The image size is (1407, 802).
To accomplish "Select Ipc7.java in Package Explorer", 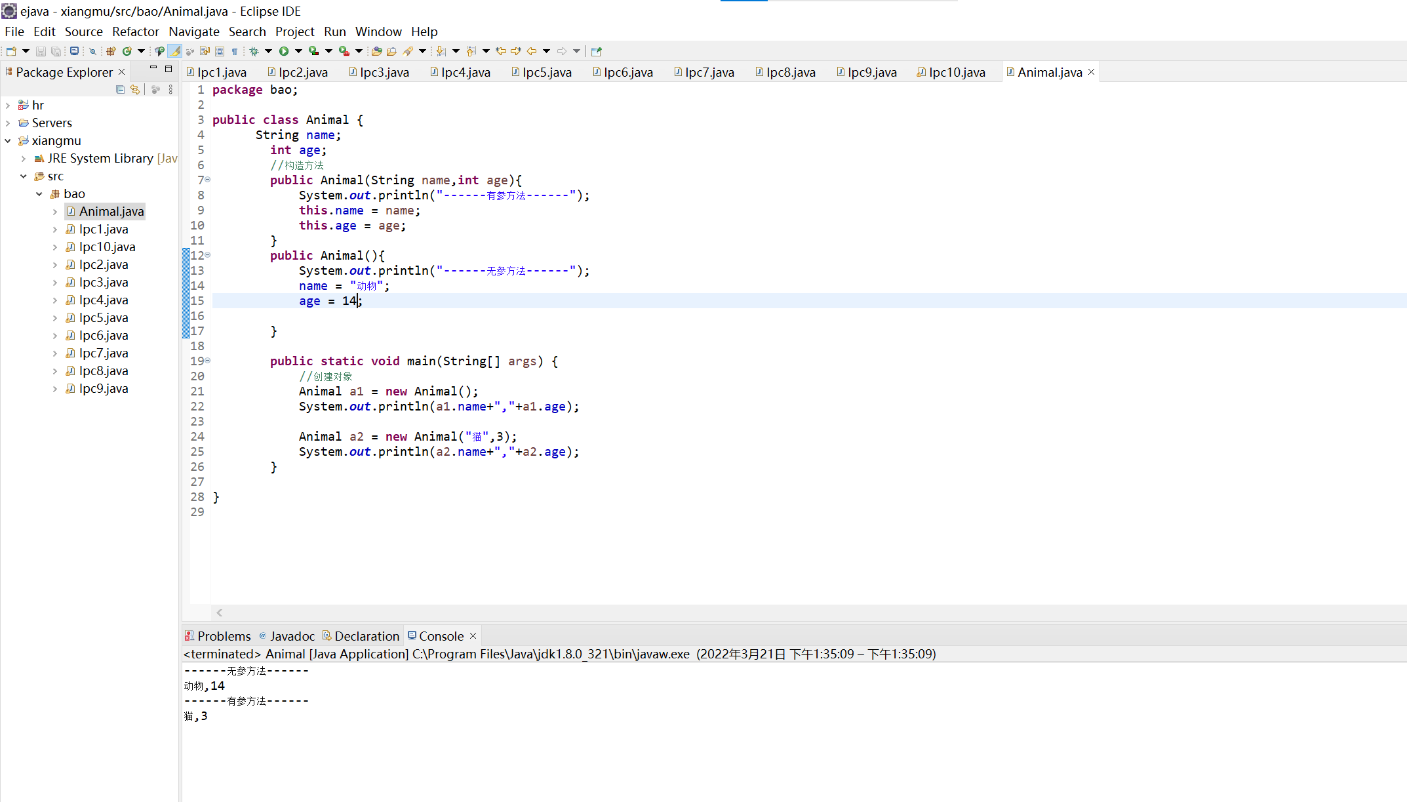I will (x=104, y=353).
